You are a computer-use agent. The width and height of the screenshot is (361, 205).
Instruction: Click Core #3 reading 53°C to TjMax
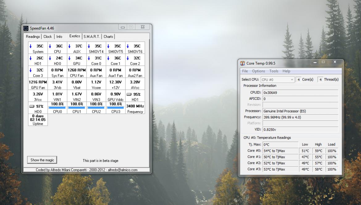click(x=280, y=169)
